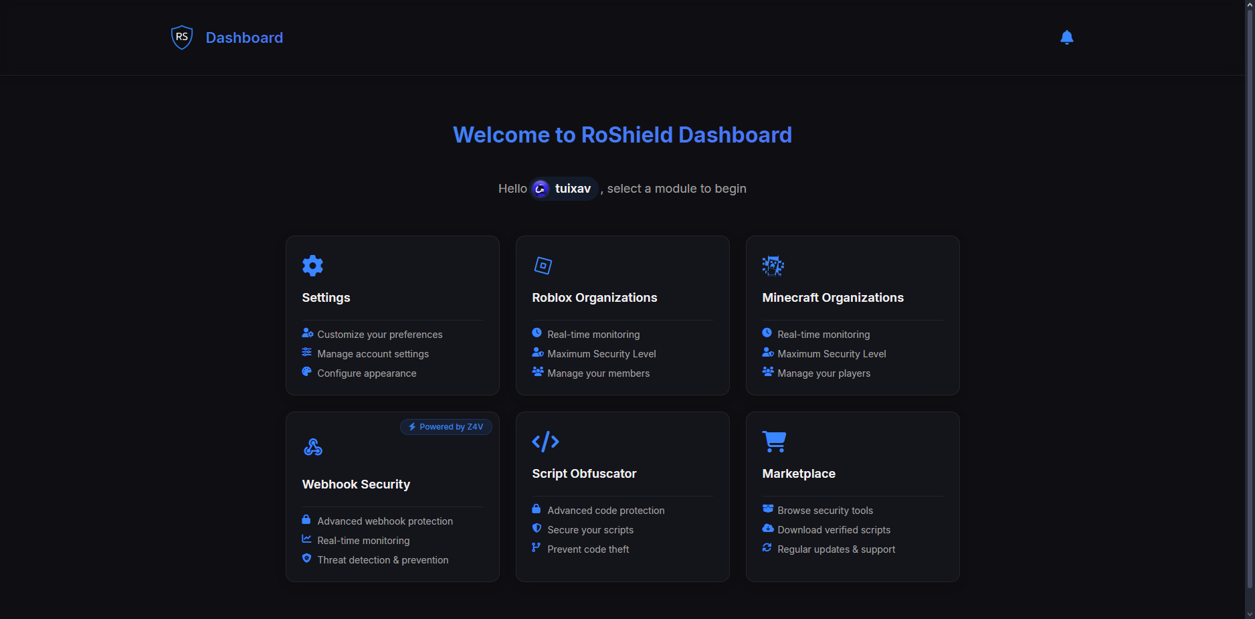Click the Dashboard header link
This screenshot has height=619, width=1255.
pyautogui.click(x=244, y=37)
